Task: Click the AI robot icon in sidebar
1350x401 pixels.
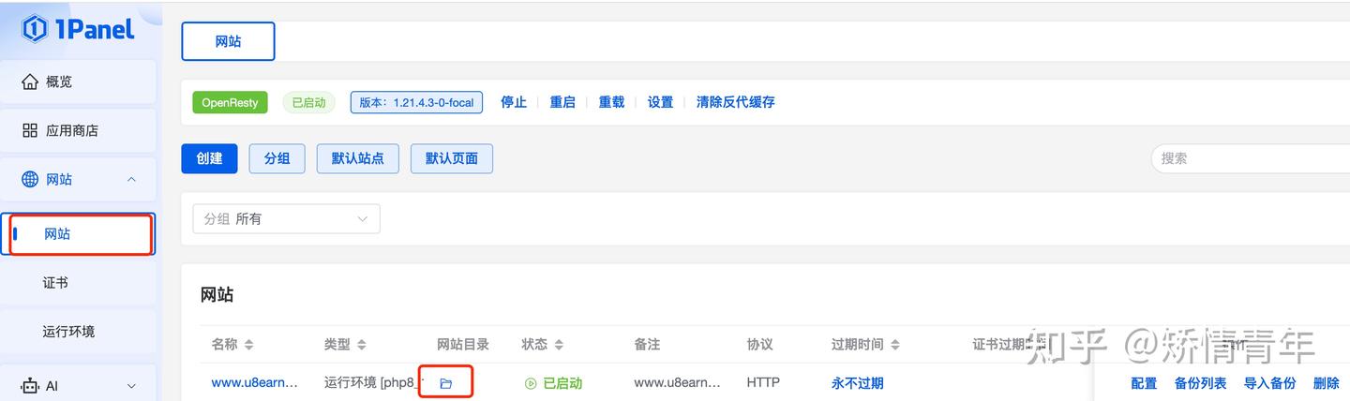Action: click(x=30, y=385)
